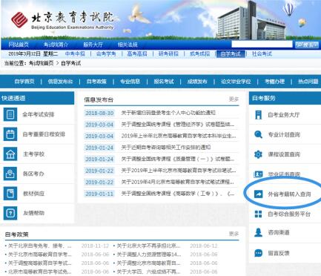Open the 高考高招 tab

tap(137, 53)
